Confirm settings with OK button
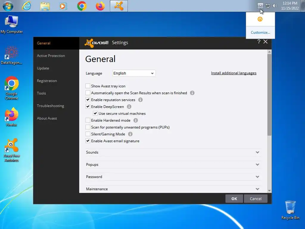Image resolution: width=305 pixels, height=229 pixels. coord(234,199)
